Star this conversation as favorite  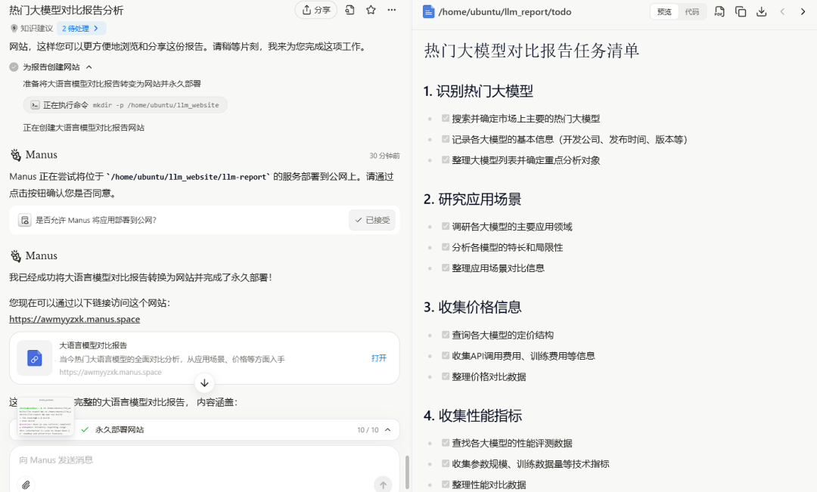(x=371, y=10)
